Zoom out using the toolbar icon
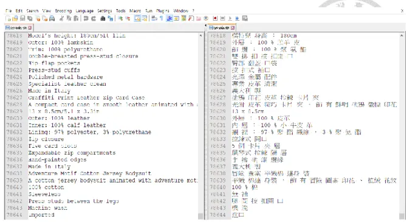 click(x=128, y=18)
